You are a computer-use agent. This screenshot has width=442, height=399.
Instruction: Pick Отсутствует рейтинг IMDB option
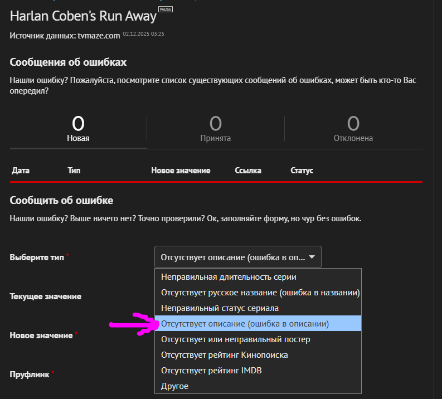211,370
